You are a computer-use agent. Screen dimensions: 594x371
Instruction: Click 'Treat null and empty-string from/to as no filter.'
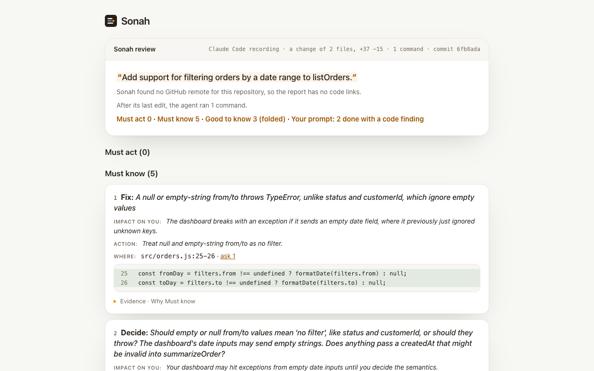click(212, 243)
